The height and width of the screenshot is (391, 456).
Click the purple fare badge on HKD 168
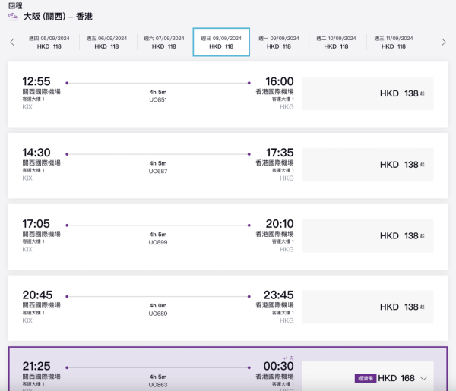click(x=366, y=378)
